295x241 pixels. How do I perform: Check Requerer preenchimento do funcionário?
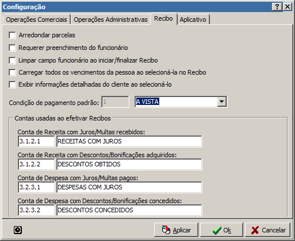(x=12, y=48)
